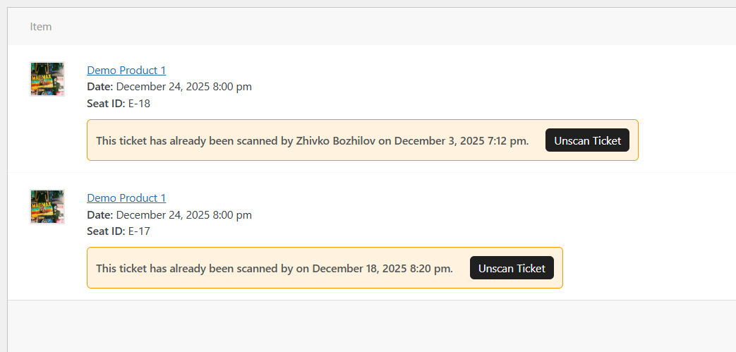The image size is (736, 352).
Task: Click the Date label of the E-18 ticket
Action: coord(100,87)
